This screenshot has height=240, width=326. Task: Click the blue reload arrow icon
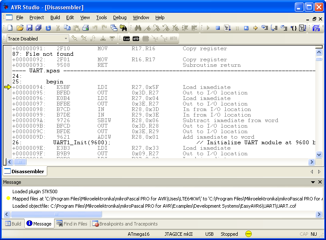(x=48, y=28)
